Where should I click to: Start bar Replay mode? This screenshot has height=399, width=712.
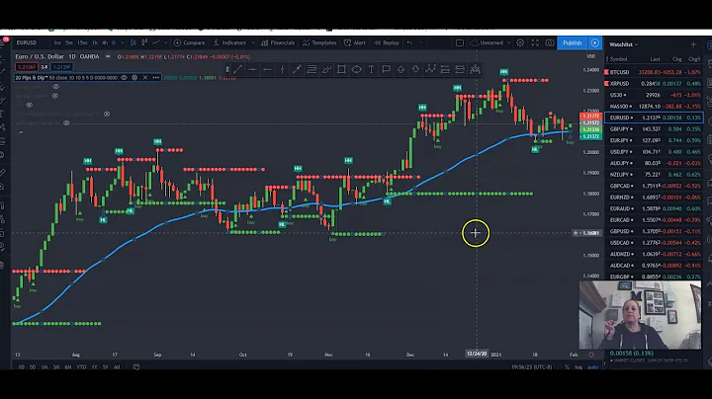click(387, 42)
